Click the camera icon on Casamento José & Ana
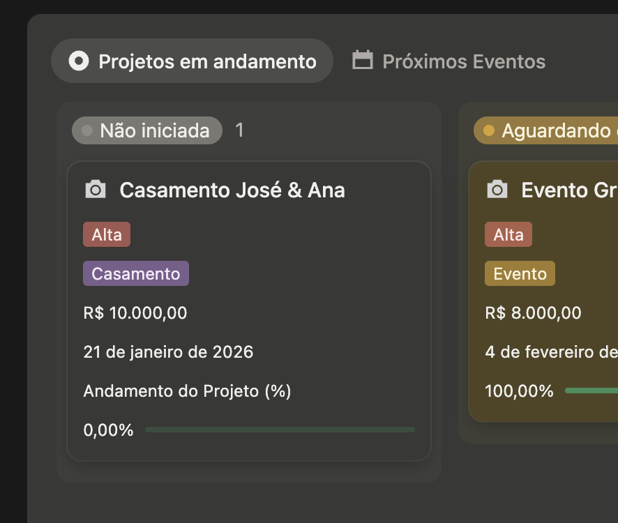618x523 pixels. pyautogui.click(x=96, y=190)
